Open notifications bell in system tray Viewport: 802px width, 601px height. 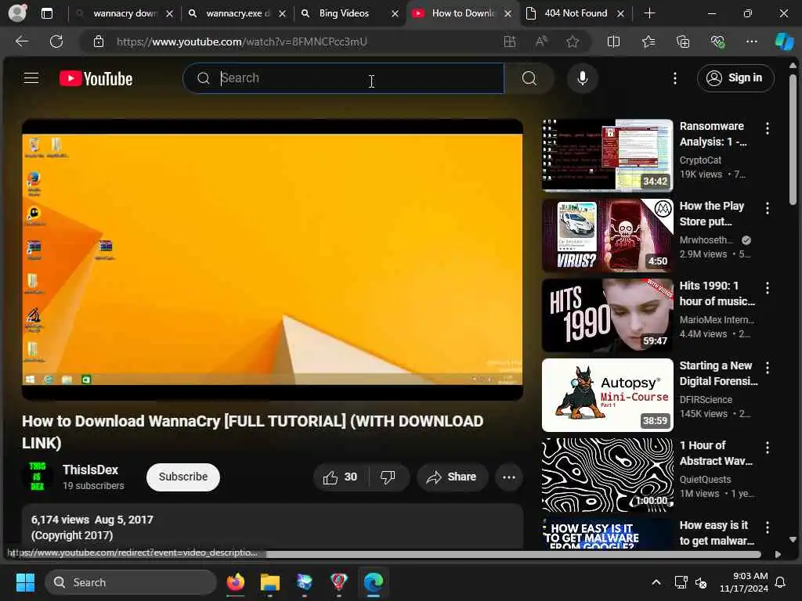pos(781,582)
